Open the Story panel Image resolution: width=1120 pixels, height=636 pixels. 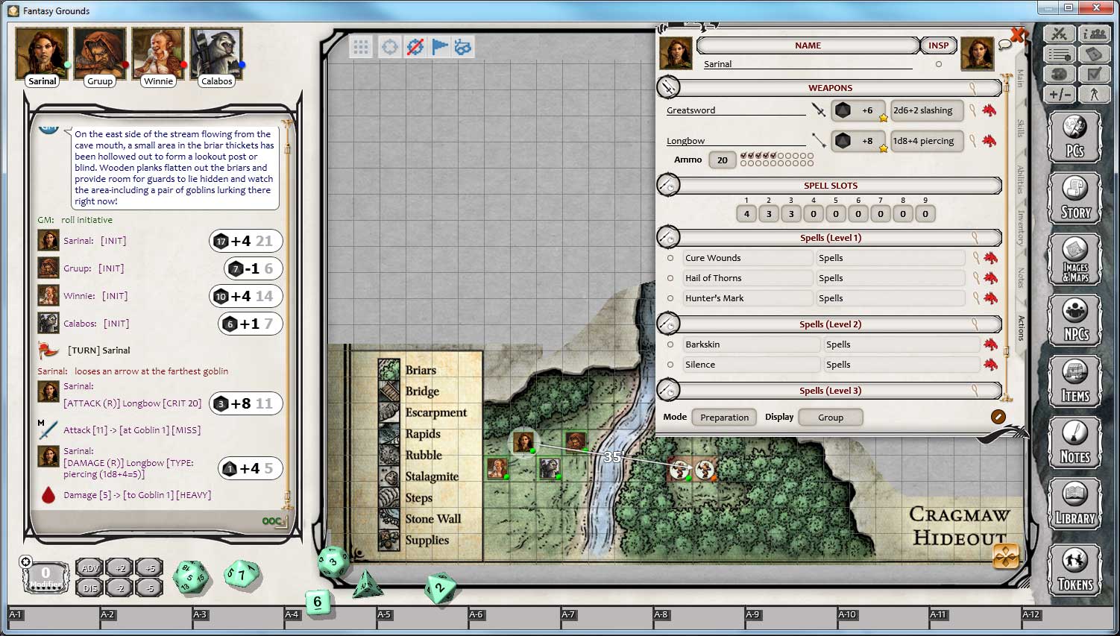(x=1075, y=198)
